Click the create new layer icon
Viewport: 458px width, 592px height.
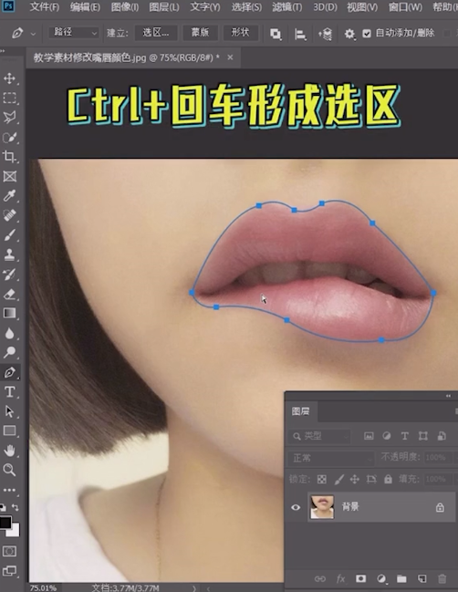coord(422,578)
